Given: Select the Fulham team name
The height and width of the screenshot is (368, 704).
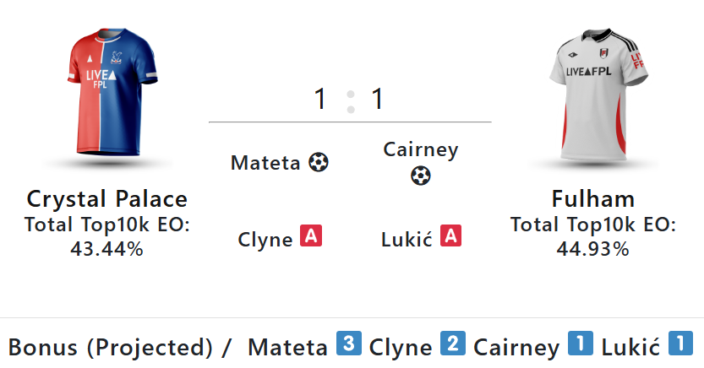Looking at the screenshot, I should pos(592,199).
